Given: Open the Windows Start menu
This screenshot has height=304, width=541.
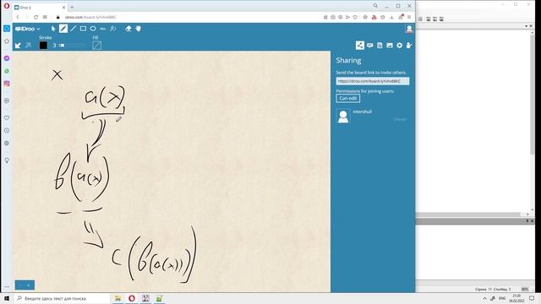Looking at the screenshot, I should click(7, 298).
